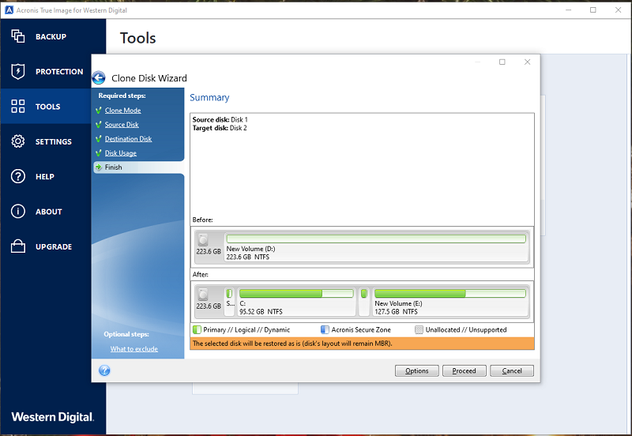Click the wizard help icon at bottom left
Viewport: 632px width, 436px height.
(104, 370)
